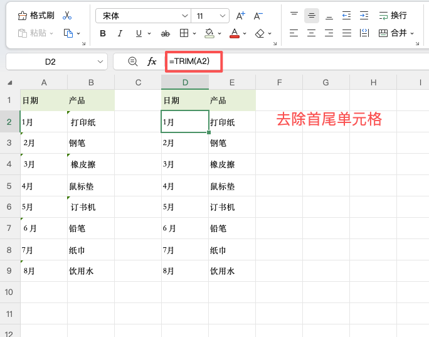Click the Decrease indent icon

tap(347, 16)
